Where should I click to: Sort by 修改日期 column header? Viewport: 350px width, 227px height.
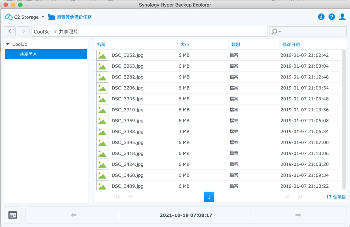pyautogui.click(x=291, y=44)
